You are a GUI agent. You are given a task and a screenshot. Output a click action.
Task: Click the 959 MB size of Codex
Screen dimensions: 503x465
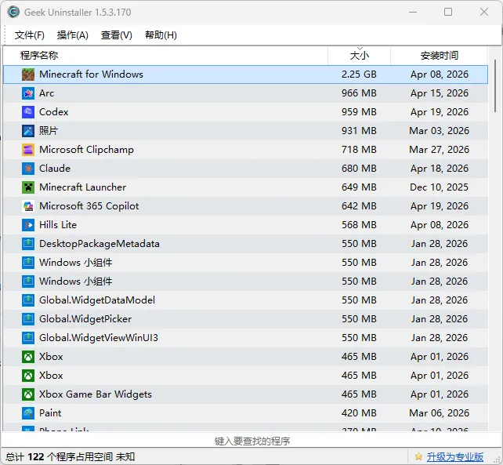[359, 112]
